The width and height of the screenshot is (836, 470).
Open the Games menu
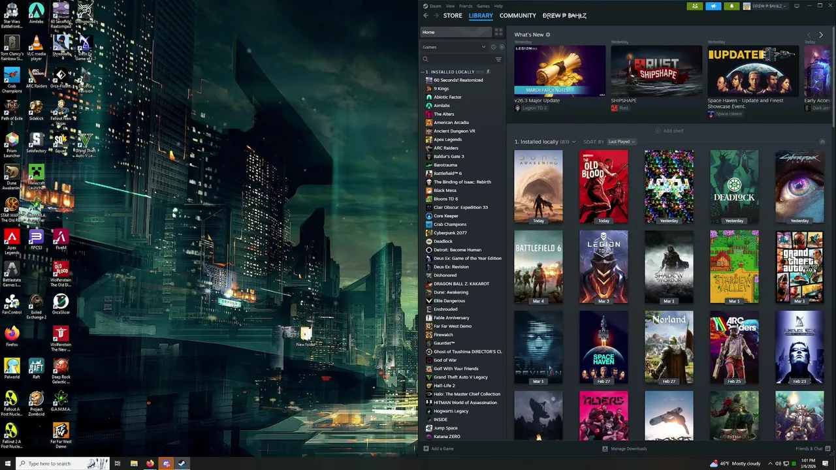pyautogui.click(x=483, y=6)
